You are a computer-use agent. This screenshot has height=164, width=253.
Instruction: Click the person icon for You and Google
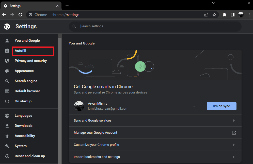pos(7,41)
